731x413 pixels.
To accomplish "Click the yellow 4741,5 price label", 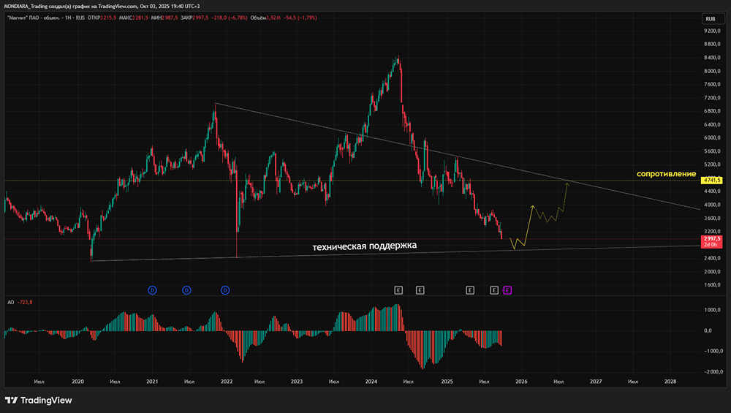I will pyautogui.click(x=712, y=180).
